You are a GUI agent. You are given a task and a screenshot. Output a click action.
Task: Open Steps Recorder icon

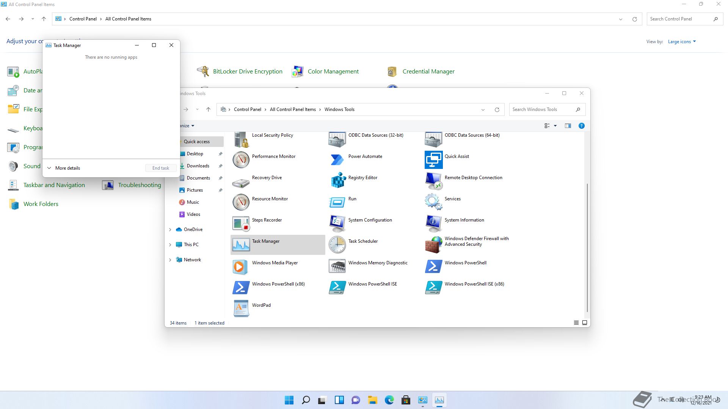point(241,223)
